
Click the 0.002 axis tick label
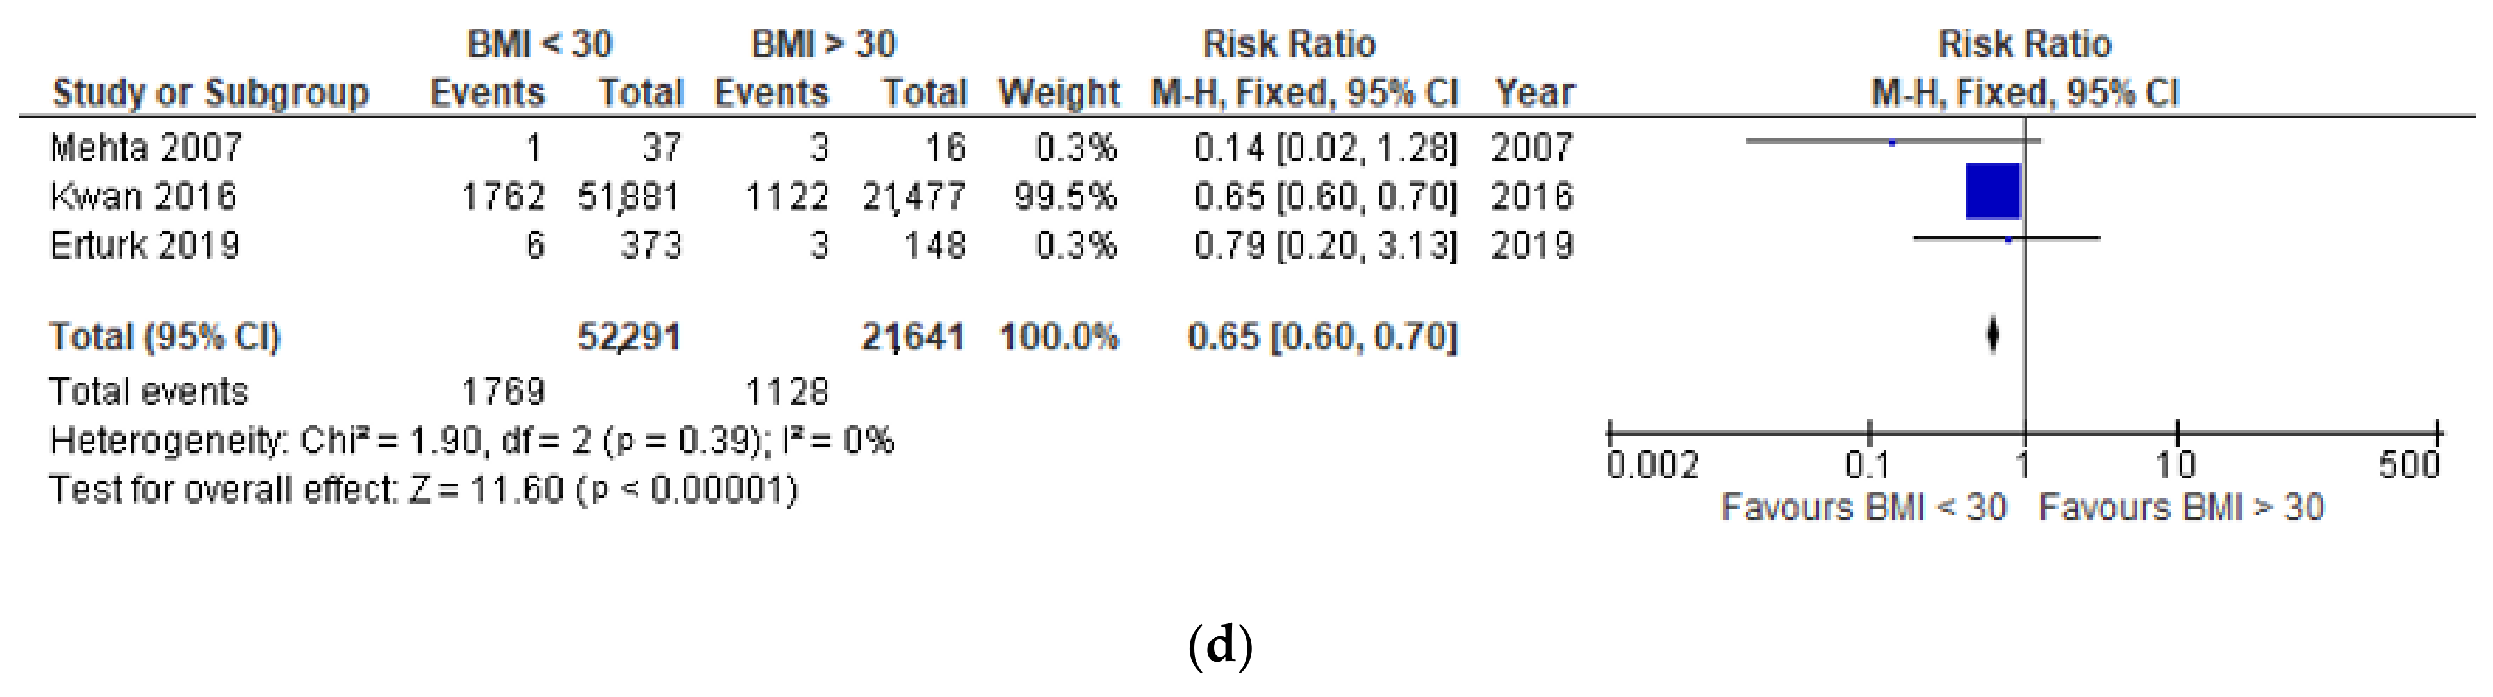coord(1651,466)
